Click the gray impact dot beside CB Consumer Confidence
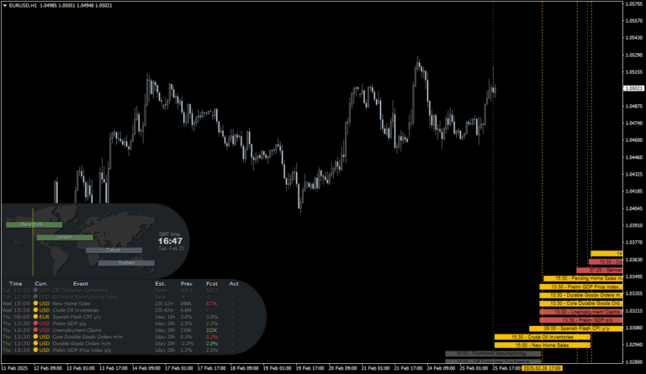This screenshot has width=646, height=374. [34, 290]
